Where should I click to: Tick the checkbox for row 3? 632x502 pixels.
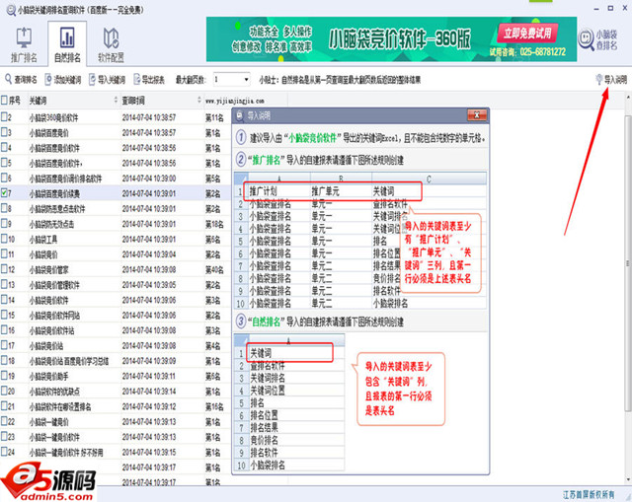tap(4, 132)
